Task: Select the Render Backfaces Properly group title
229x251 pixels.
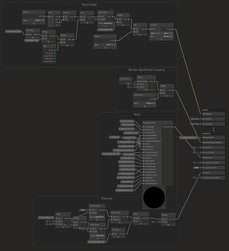Action: click(146, 70)
